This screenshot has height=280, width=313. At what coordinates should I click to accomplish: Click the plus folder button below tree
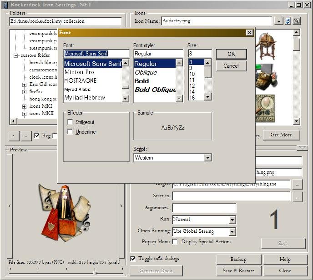click(x=26, y=136)
